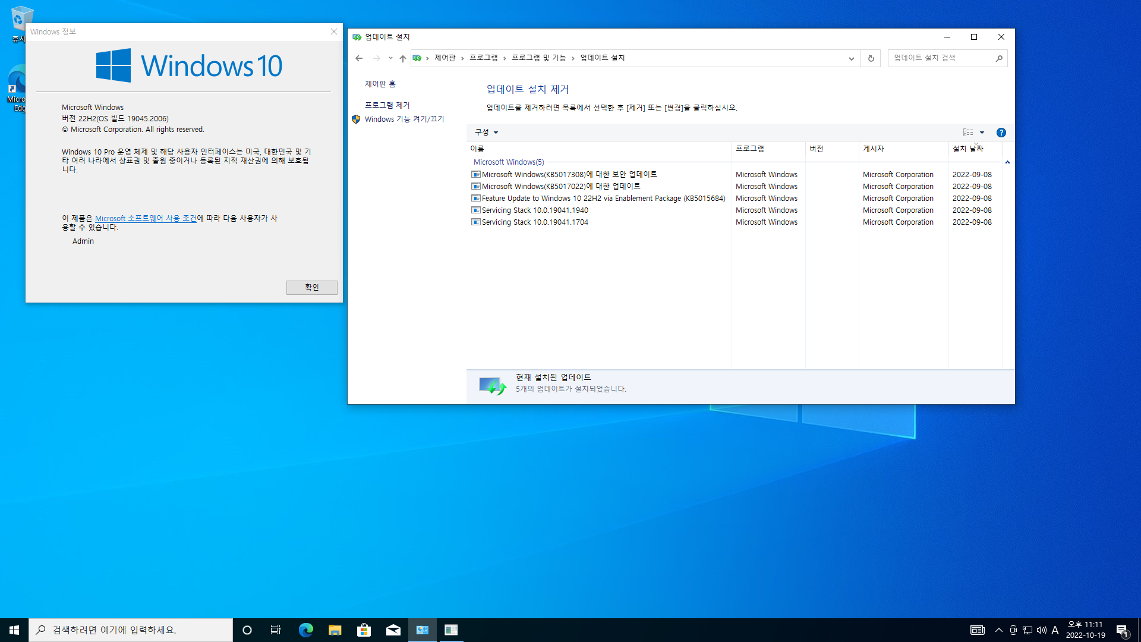Viewport: 1141px width, 642px height.
Task: Expand the address bar history dropdown
Action: [852, 58]
